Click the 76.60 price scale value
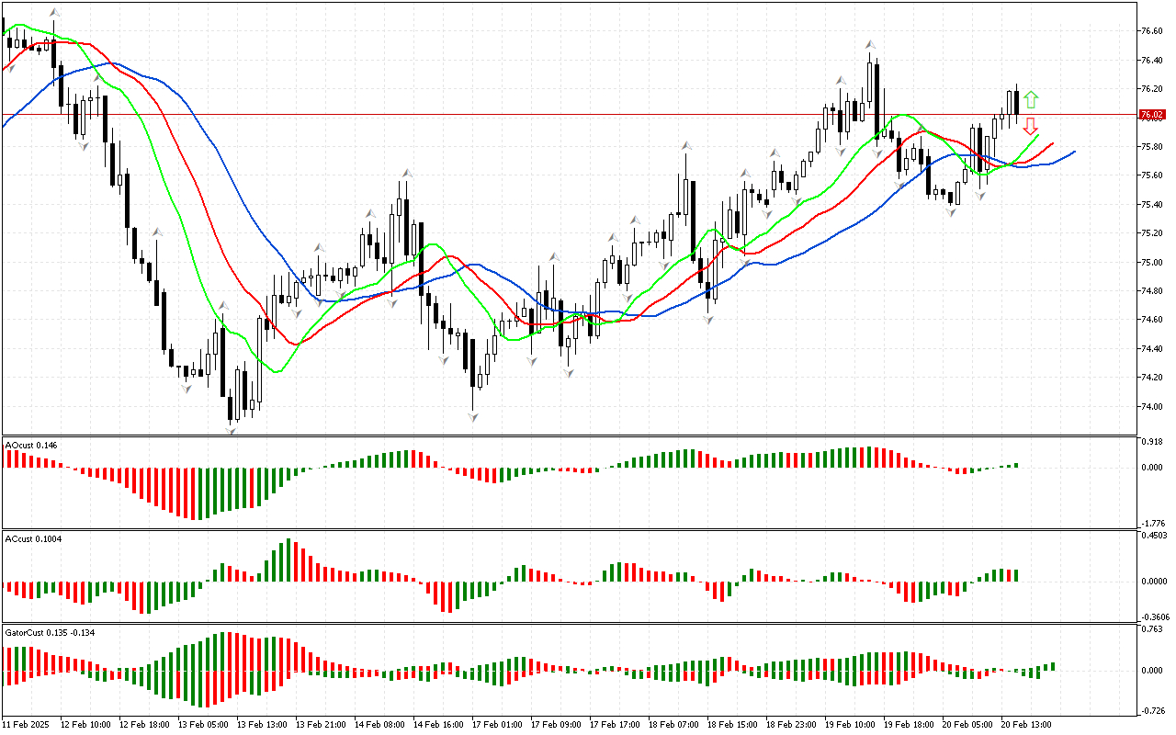 pyautogui.click(x=1150, y=31)
